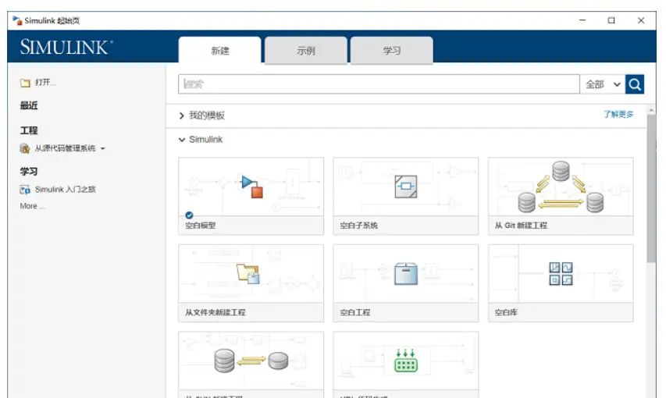Select the green HDL code generation chip icon
Screen dimensions: 666x398
(x=406, y=361)
